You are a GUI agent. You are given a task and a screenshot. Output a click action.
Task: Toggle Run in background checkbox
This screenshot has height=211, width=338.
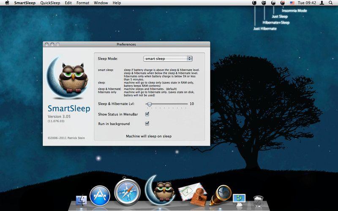tap(147, 123)
